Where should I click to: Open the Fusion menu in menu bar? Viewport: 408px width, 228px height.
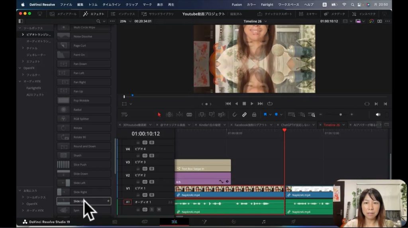pos(237,4)
